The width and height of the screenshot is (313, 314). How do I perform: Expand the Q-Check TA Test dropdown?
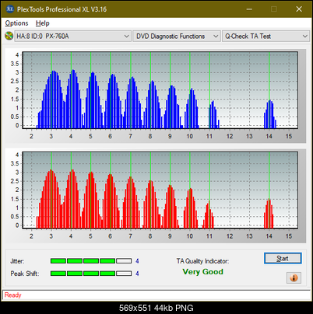[x=266, y=37]
